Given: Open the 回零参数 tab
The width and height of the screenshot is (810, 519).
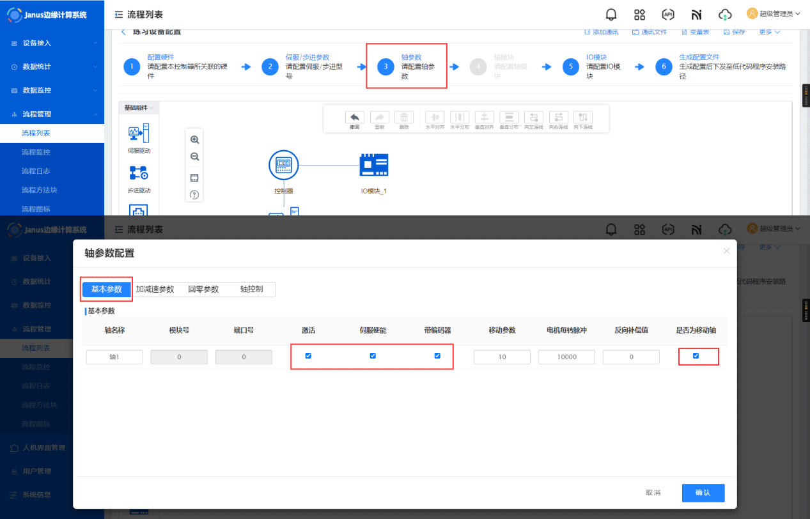Looking at the screenshot, I should coord(203,290).
